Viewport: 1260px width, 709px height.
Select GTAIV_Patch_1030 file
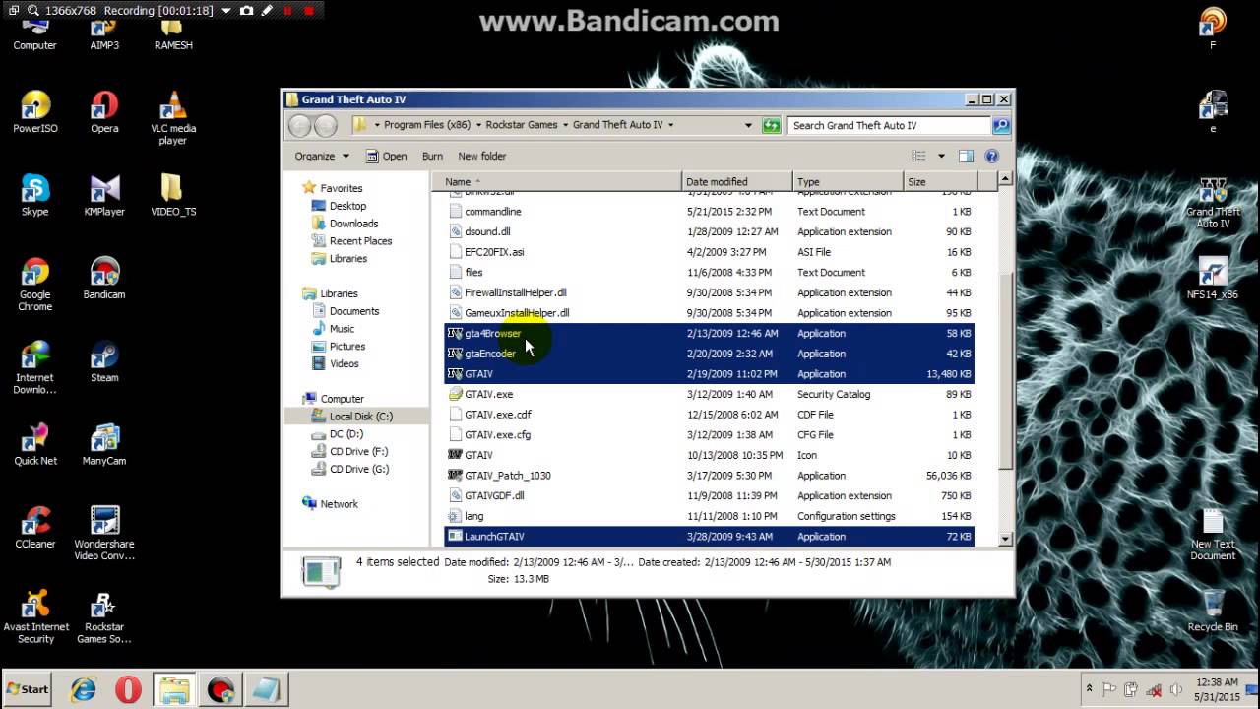[709, 476]
